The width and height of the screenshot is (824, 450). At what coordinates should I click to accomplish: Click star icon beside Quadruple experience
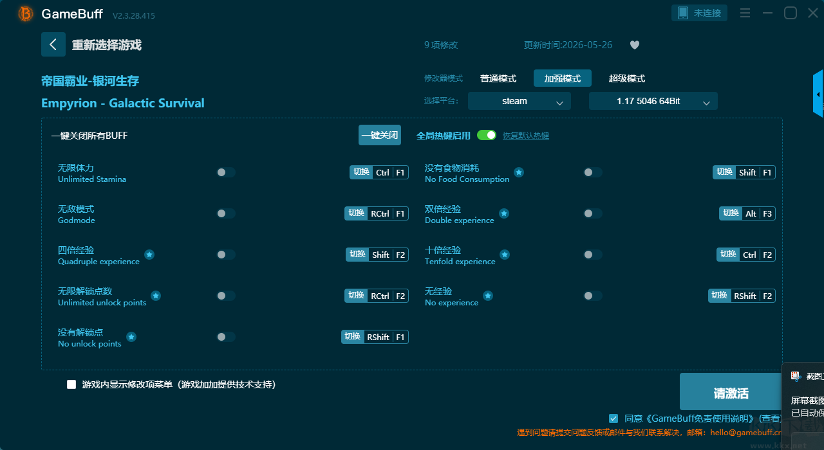149,255
